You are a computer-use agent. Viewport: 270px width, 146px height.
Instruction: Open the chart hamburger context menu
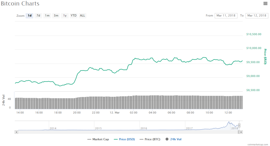pyautogui.click(x=265, y=3)
